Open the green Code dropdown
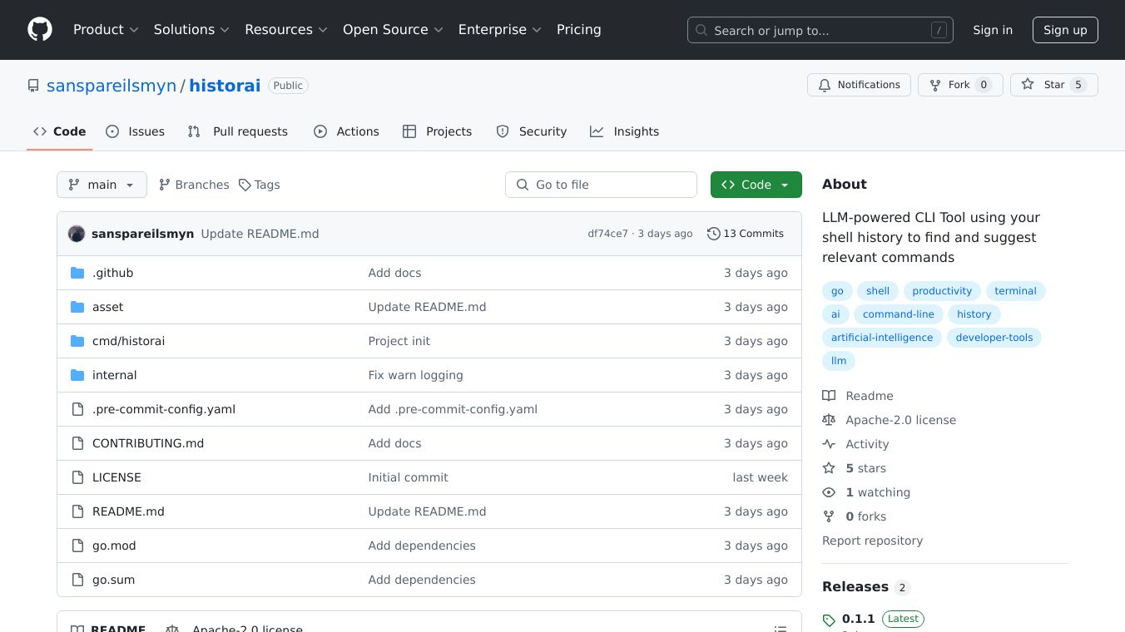 pos(756,185)
